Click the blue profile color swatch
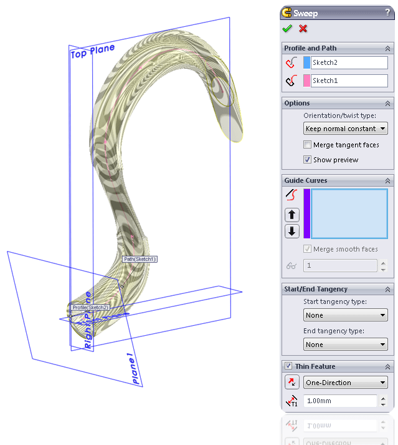 [x=306, y=62]
